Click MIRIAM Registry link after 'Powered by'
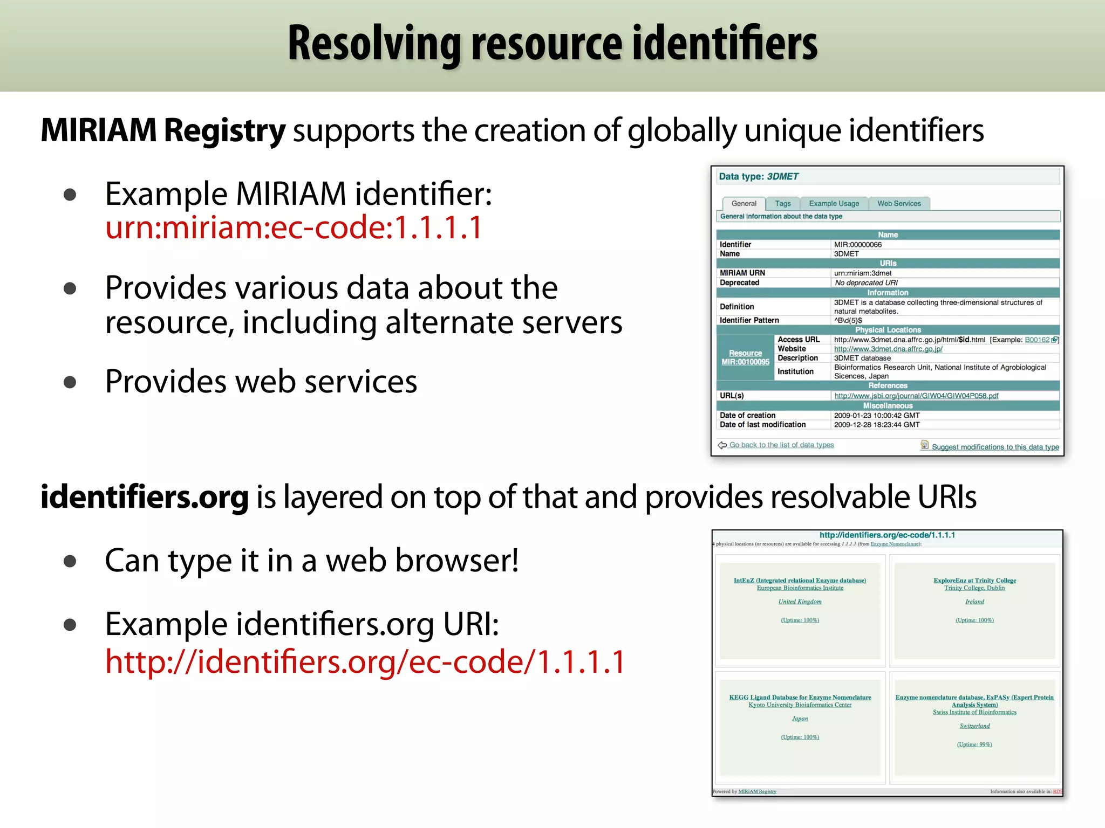1105x828 pixels. click(x=757, y=791)
